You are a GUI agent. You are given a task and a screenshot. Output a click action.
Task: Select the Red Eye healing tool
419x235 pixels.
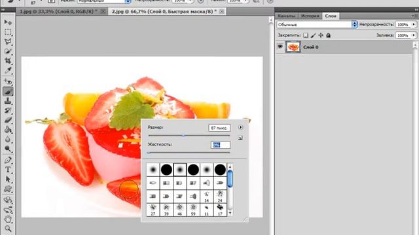click(x=8, y=81)
